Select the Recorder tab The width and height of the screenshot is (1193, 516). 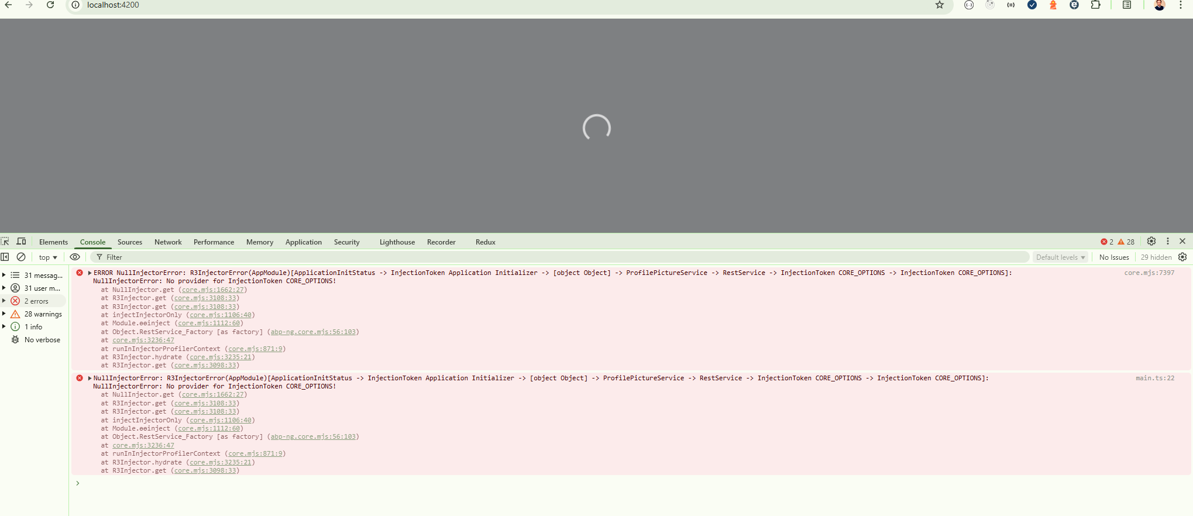[441, 242]
